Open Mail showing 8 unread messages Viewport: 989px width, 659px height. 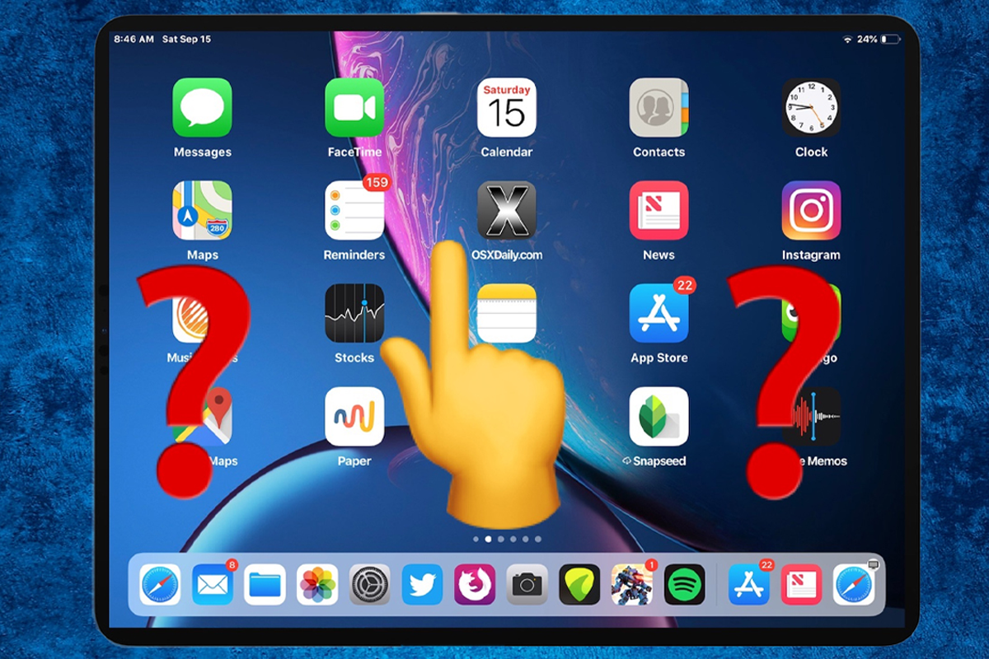[x=213, y=586]
